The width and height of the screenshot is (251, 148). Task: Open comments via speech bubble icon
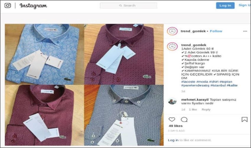click(x=184, y=119)
